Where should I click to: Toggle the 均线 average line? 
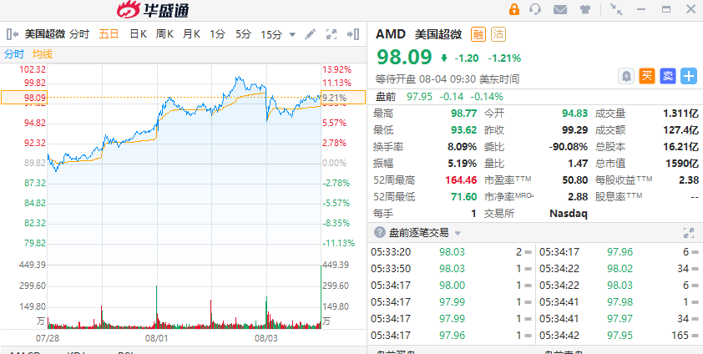(x=42, y=53)
